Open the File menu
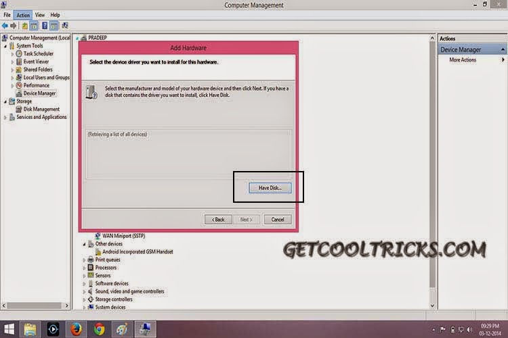The width and height of the screenshot is (508, 338). (7, 15)
